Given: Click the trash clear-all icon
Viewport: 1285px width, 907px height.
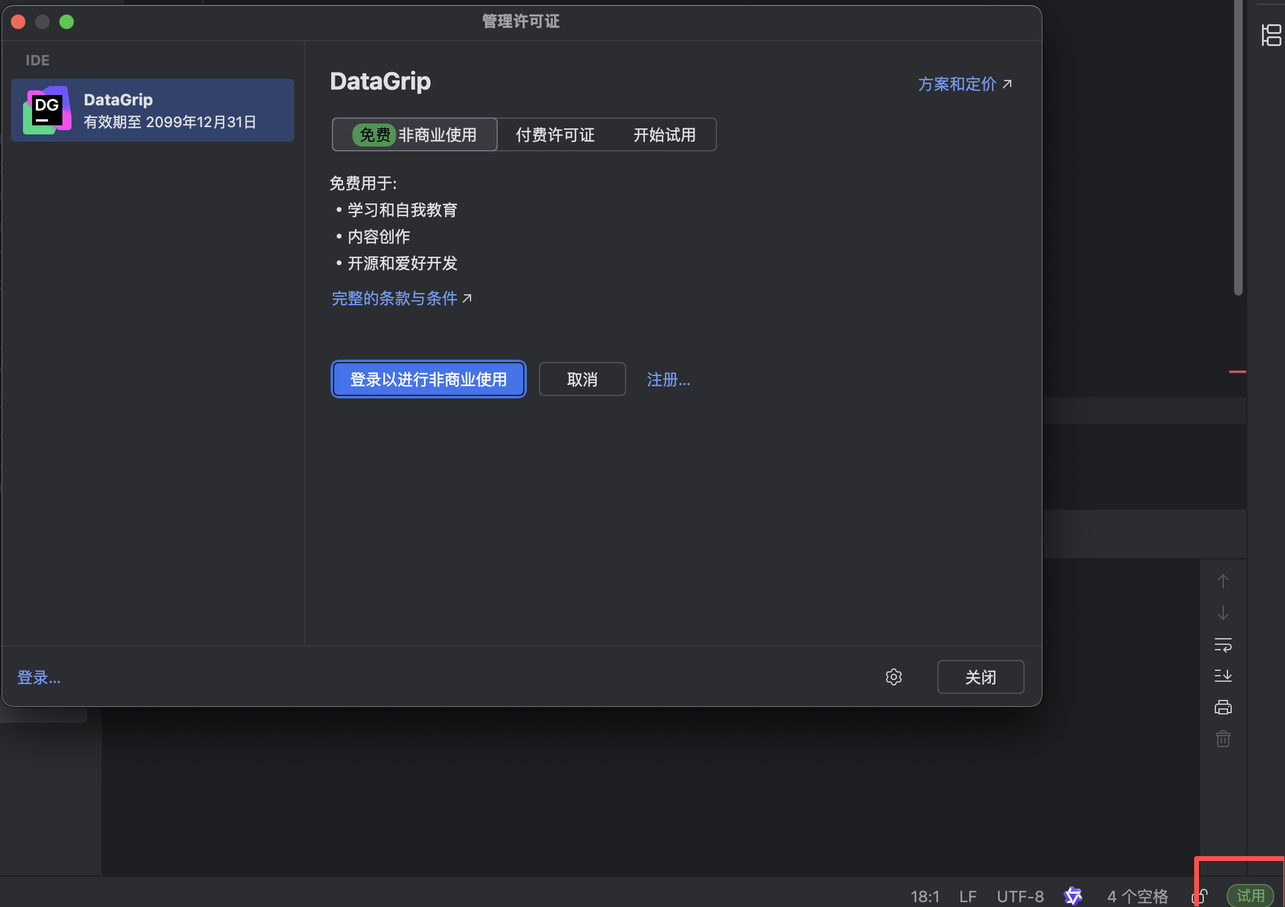Looking at the screenshot, I should click(1223, 739).
